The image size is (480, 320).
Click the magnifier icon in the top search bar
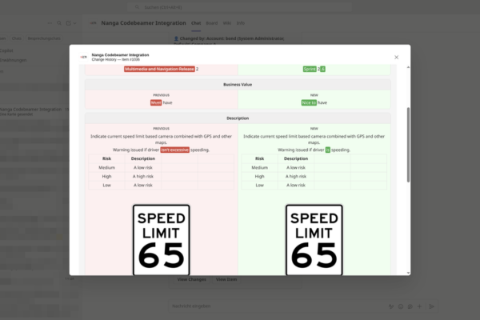pyautogui.click(x=137, y=7)
